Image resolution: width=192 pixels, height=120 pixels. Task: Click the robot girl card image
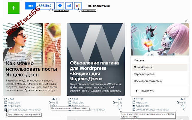[x=160, y=39]
